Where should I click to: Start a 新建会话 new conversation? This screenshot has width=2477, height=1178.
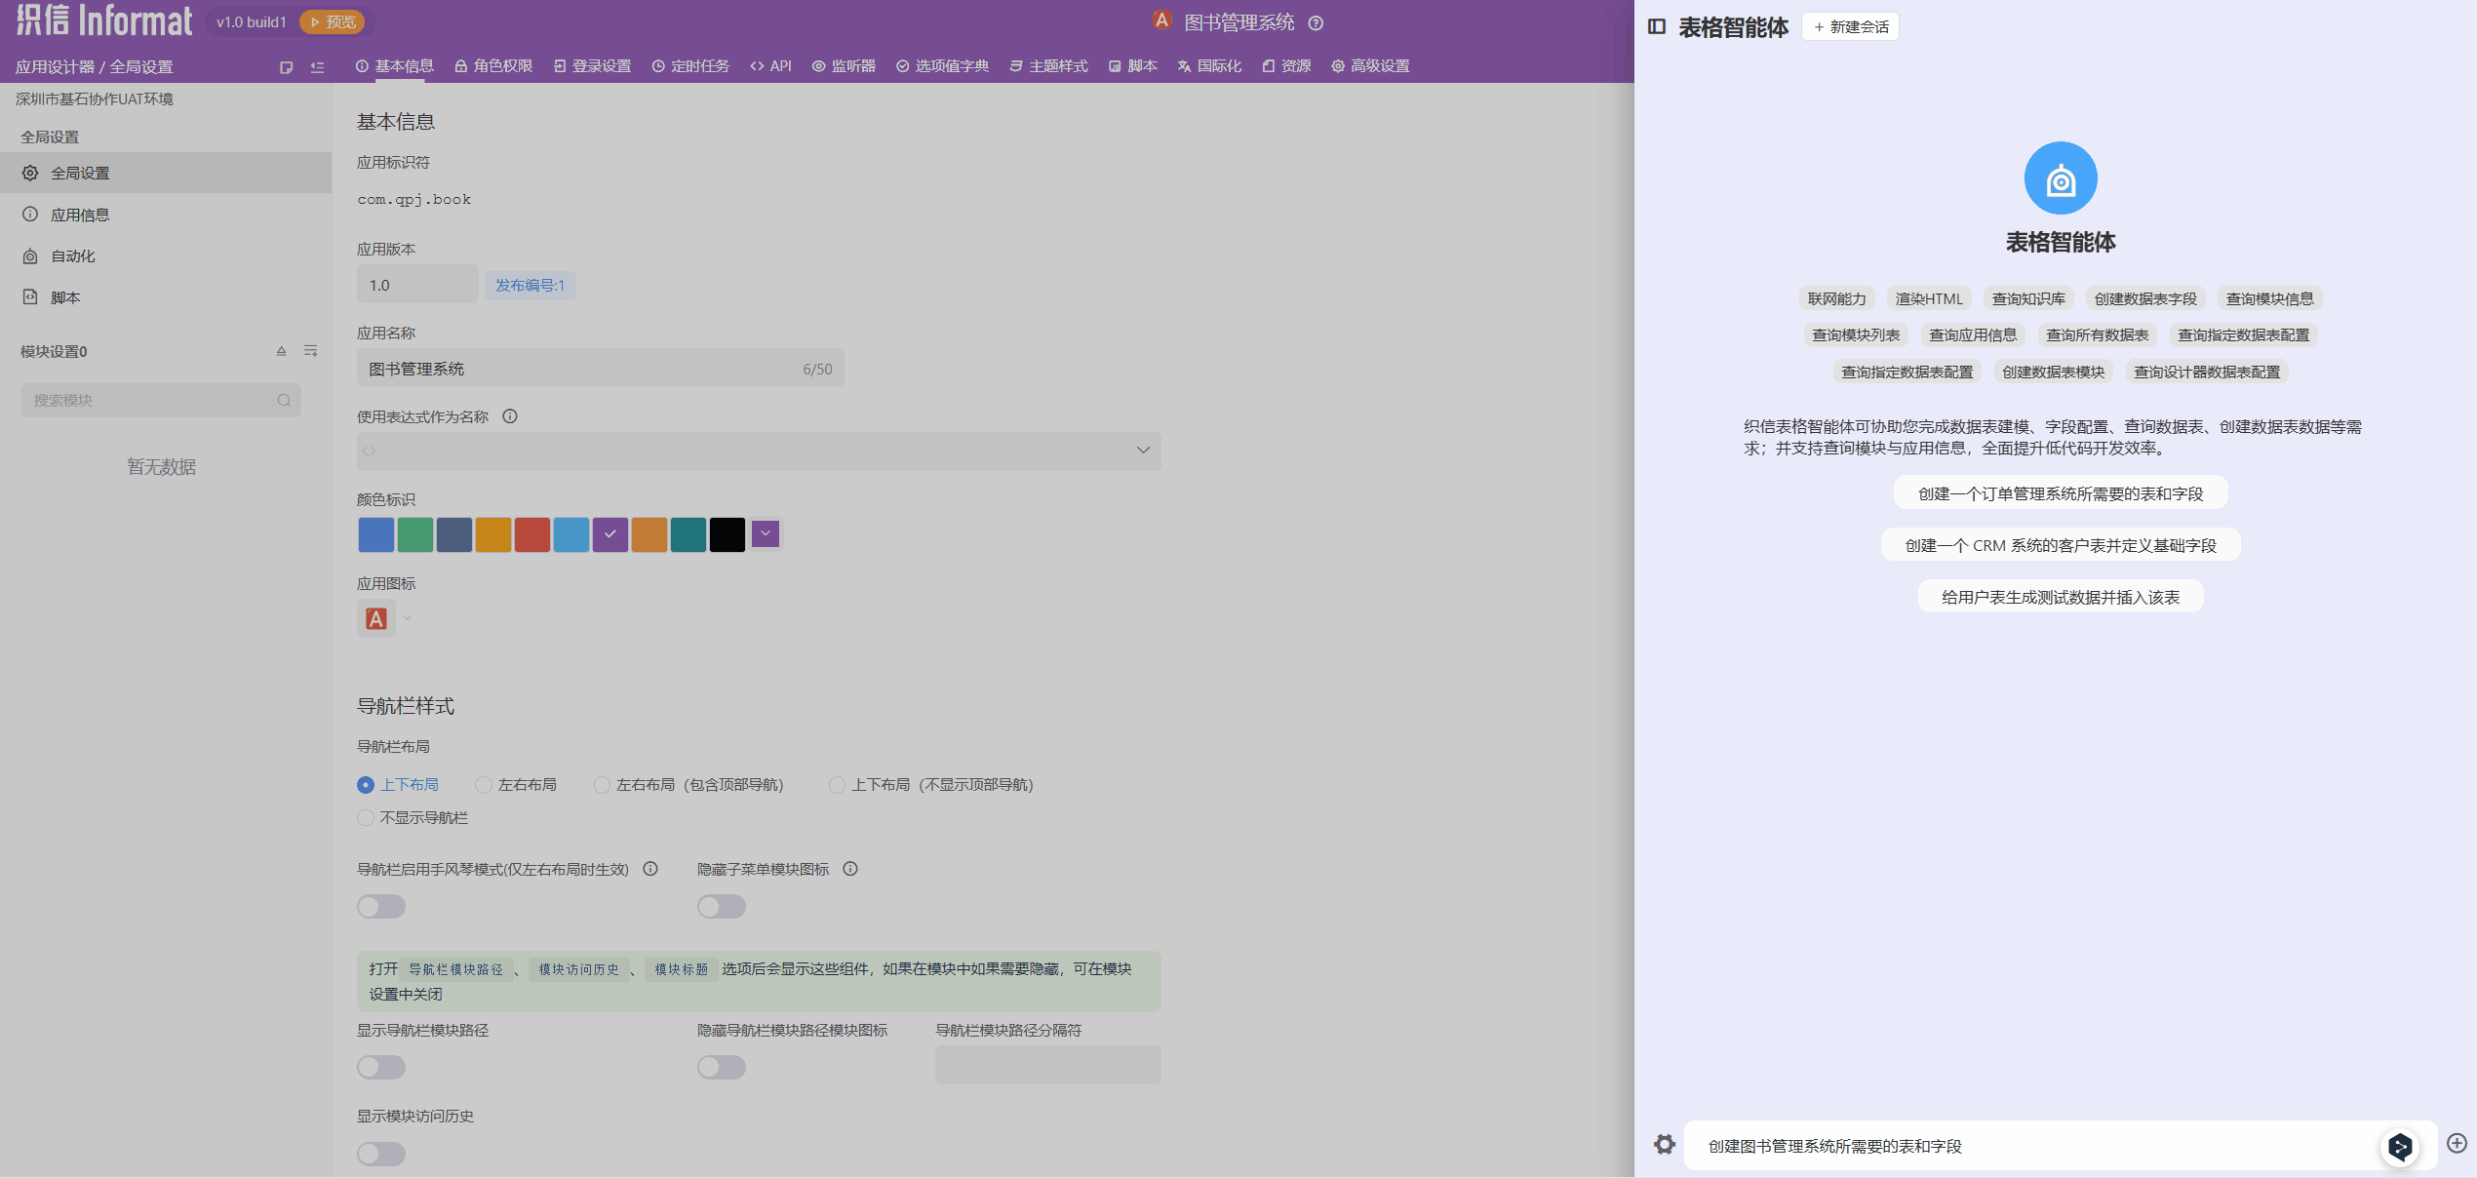pos(1849,26)
